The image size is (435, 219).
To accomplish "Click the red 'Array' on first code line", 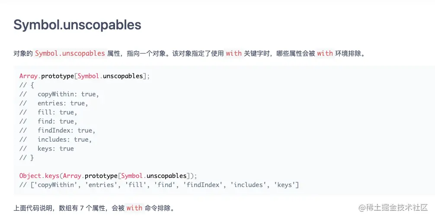I will [x=29, y=76].
